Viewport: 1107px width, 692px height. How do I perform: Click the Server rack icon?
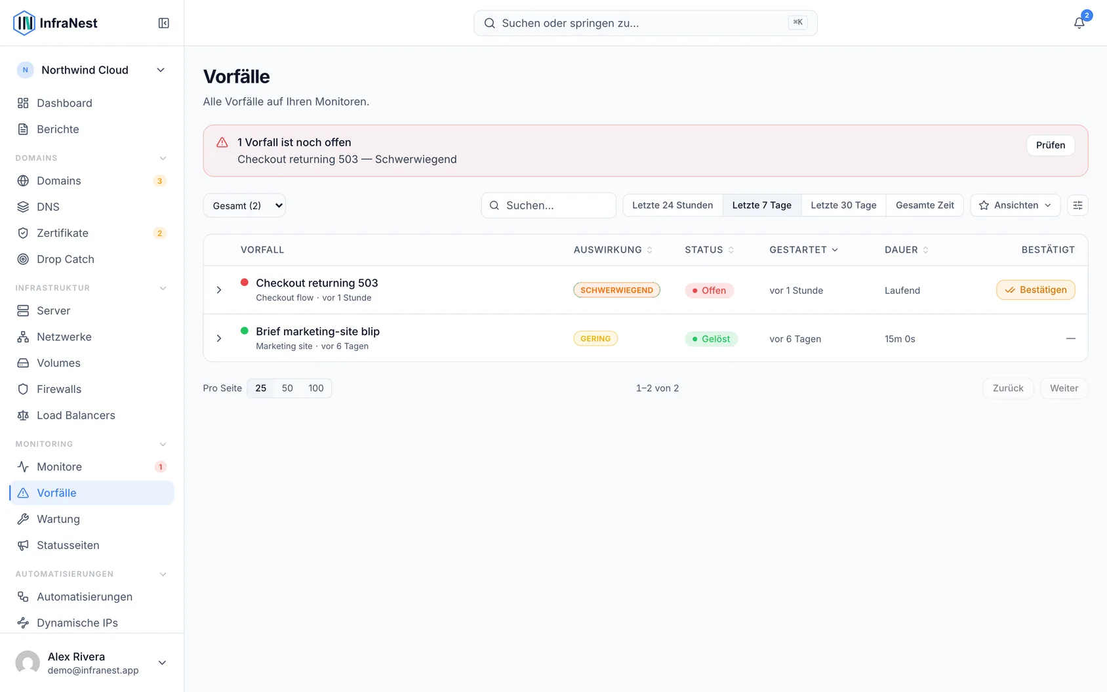point(23,310)
